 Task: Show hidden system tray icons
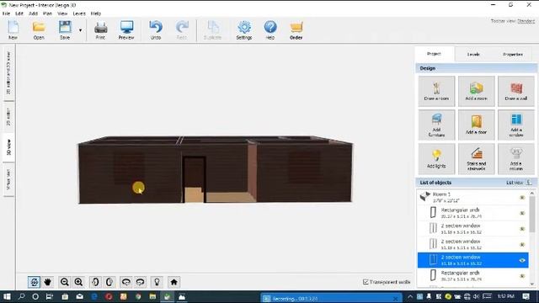(x=410, y=296)
